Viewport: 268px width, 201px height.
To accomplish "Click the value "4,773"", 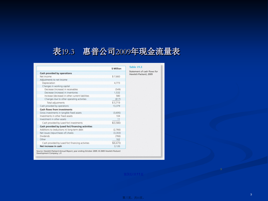I will (117, 83).
